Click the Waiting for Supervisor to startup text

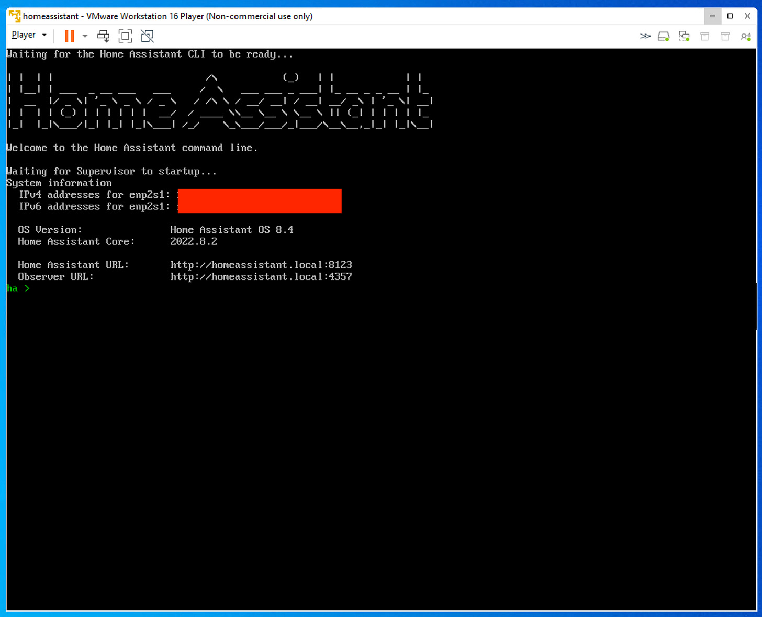[111, 171]
